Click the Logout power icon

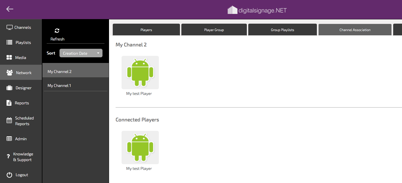point(10,175)
